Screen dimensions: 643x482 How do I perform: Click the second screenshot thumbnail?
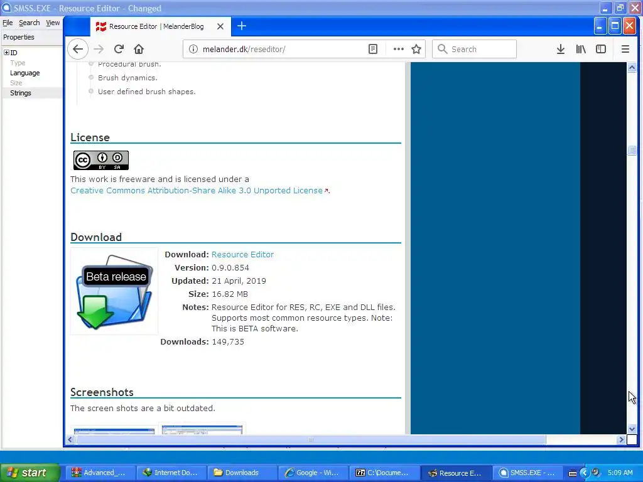coord(202,429)
